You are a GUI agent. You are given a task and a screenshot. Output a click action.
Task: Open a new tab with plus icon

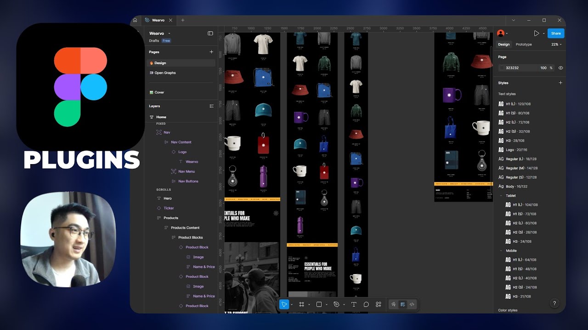pyautogui.click(x=182, y=20)
